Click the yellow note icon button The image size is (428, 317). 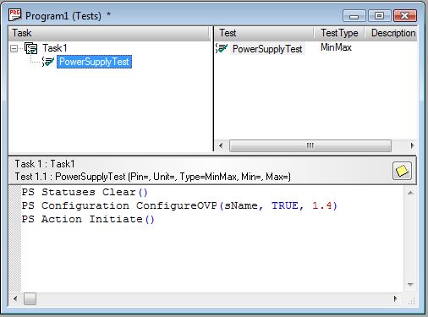coord(402,171)
